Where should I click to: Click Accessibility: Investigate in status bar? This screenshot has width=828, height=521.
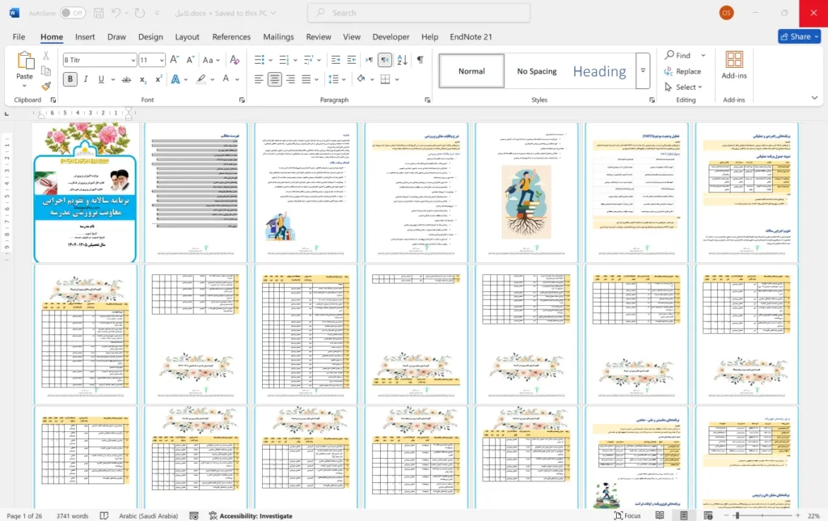coord(251,515)
